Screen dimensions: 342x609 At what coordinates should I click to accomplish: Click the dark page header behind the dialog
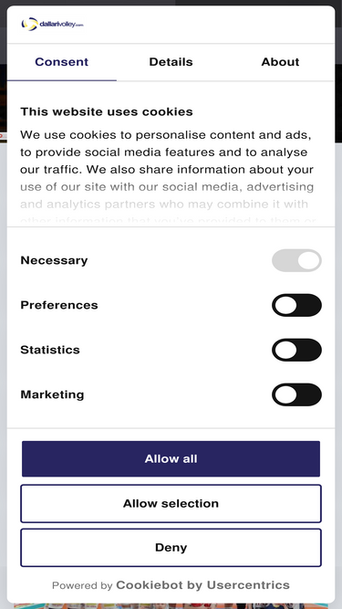[x=171, y=3]
